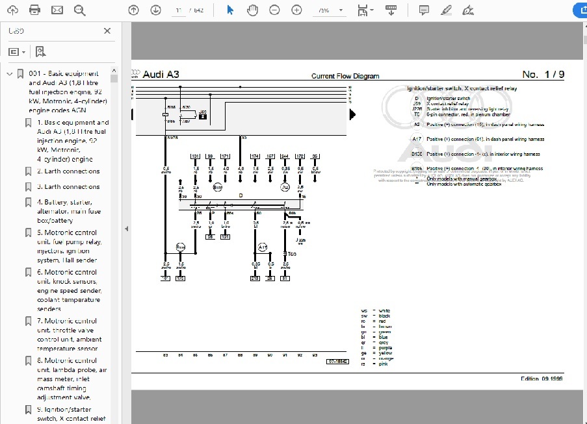587x424 pixels.
Task: Click the Current Flow Diagram heading
Action: 345,76
